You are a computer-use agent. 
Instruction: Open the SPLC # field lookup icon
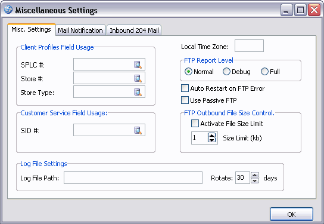coord(138,65)
